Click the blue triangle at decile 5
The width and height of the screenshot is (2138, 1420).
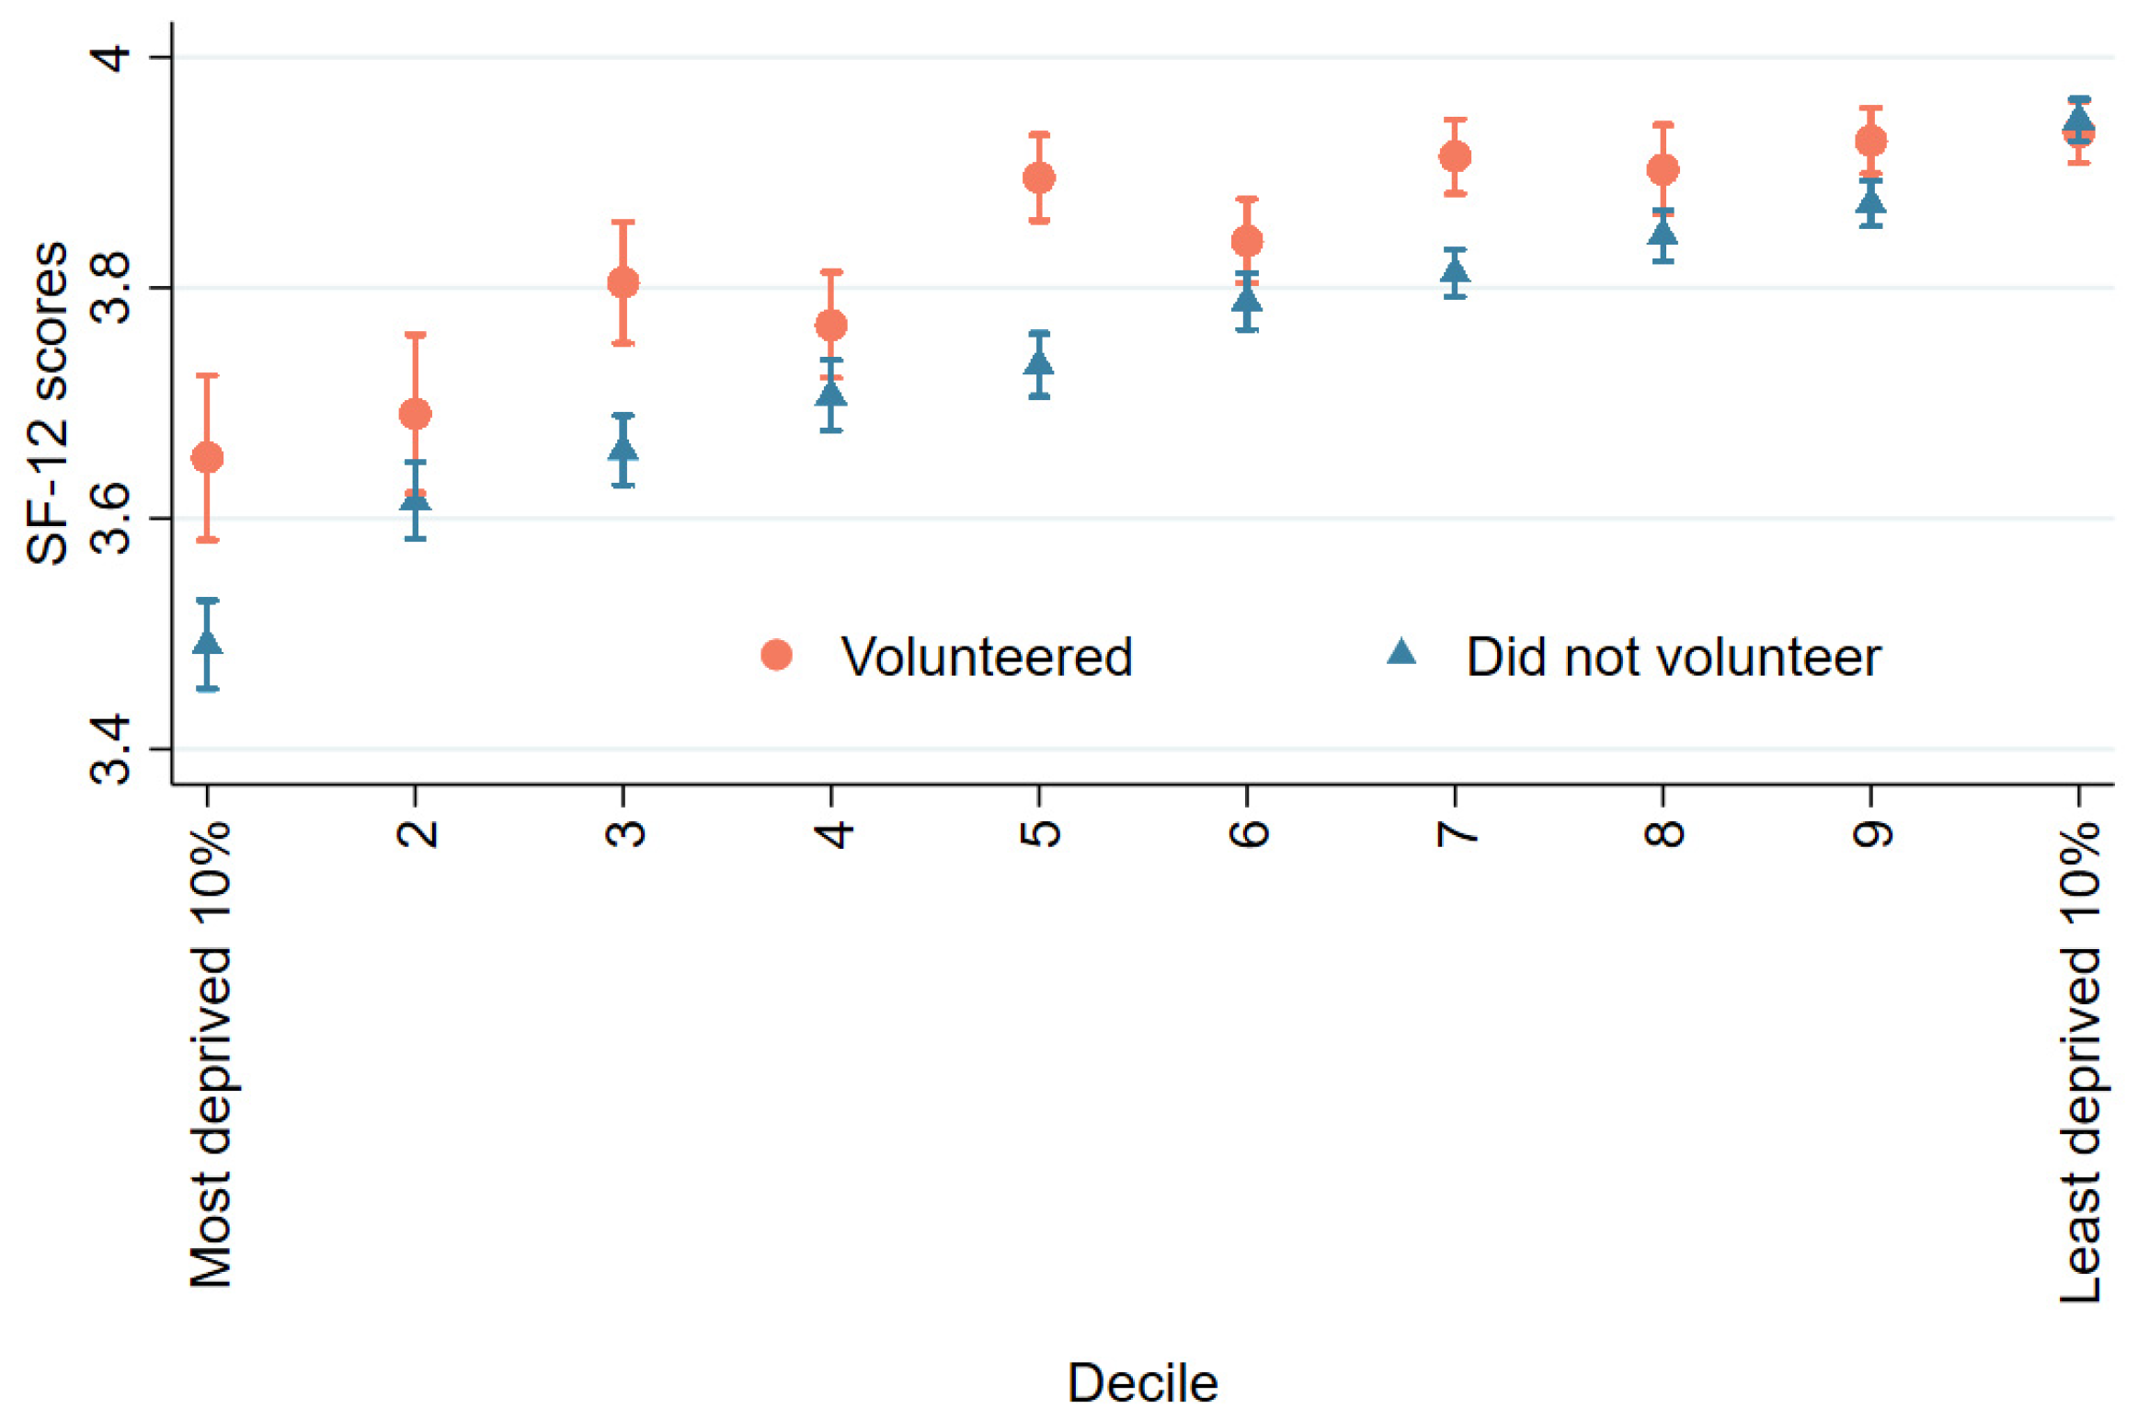click(x=1039, y=364)
